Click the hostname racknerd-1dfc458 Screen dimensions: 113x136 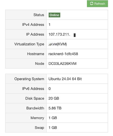point(63,54)
